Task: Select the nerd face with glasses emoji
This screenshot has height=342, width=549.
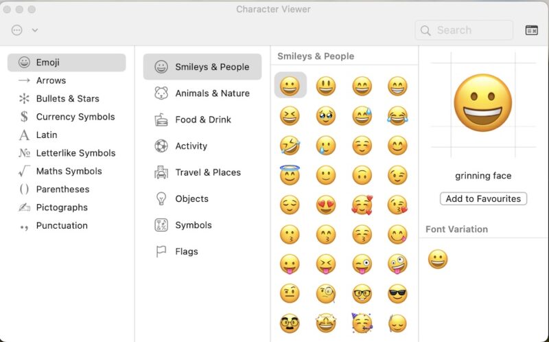Action: pos(362,293)
